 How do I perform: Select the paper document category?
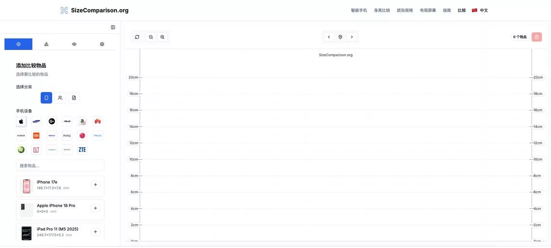click(x=74, y=98)
